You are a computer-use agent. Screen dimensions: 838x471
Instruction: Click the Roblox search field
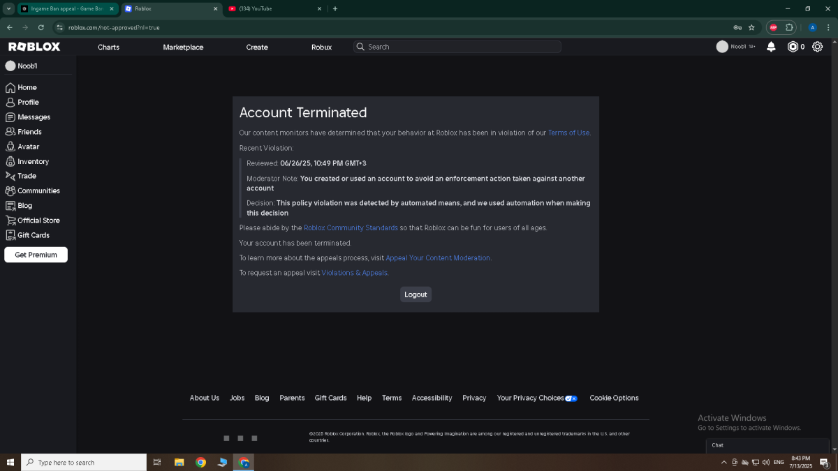(457, 47)
